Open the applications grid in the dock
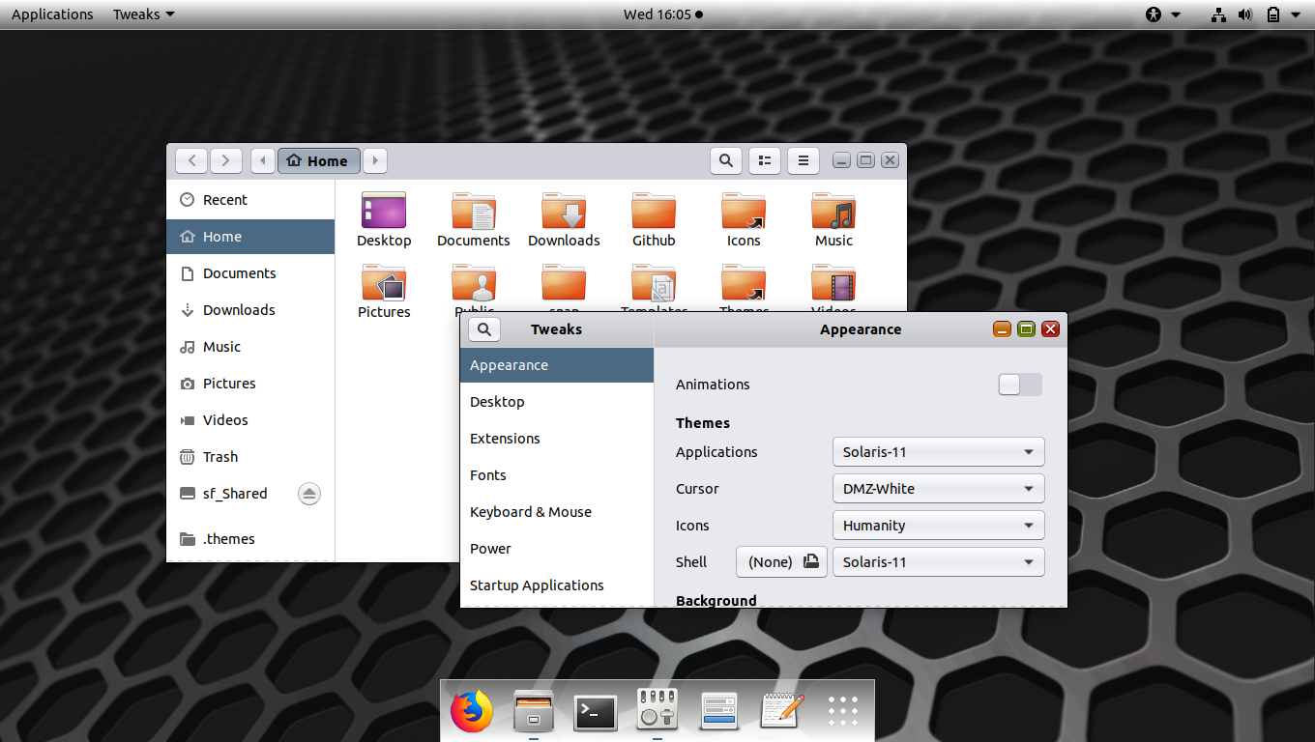The image size is (1315, 742). pos(842,711)
